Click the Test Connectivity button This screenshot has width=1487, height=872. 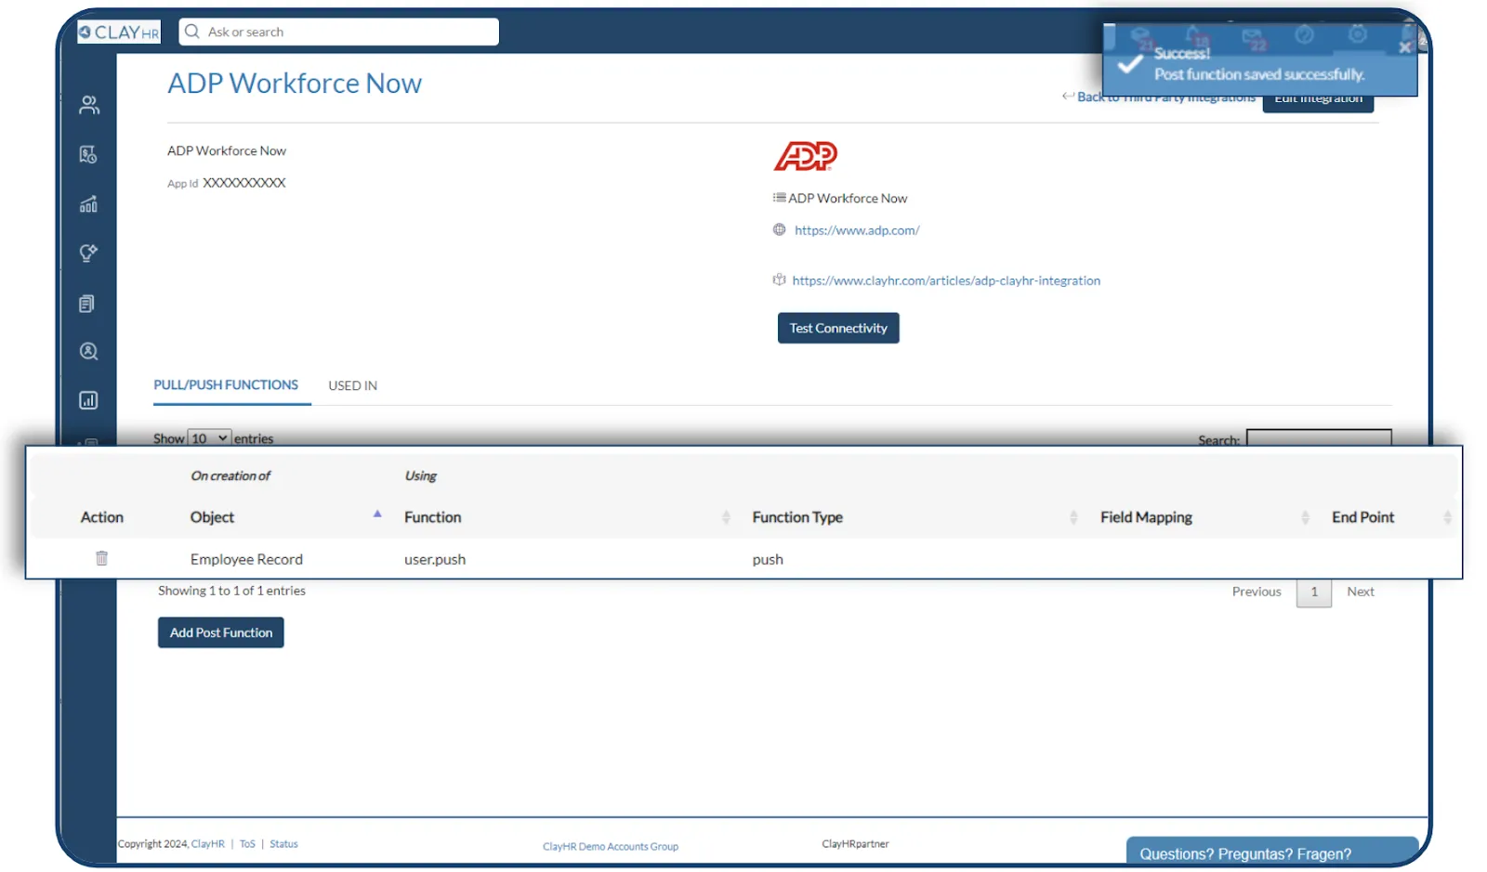pyautogui.click(x=838, y=328)
